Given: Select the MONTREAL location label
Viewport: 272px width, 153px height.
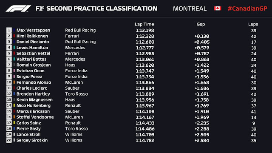Looking at the screenshot, I should 190,8.
